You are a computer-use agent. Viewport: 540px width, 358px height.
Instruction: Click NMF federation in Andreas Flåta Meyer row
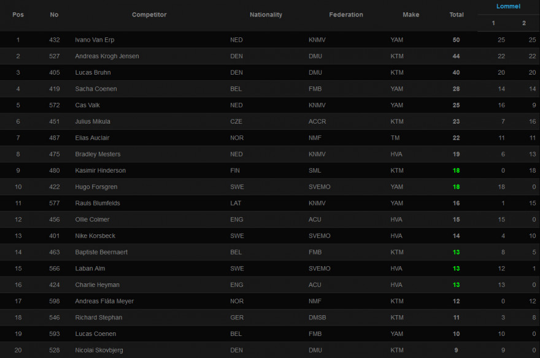pos(315,301)
